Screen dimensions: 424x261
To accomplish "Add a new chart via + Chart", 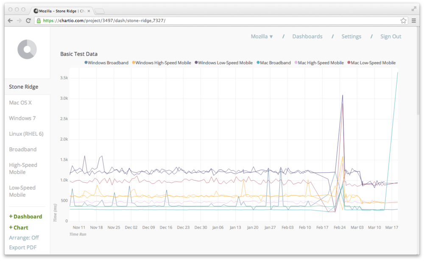I will (x=19, y=227).
